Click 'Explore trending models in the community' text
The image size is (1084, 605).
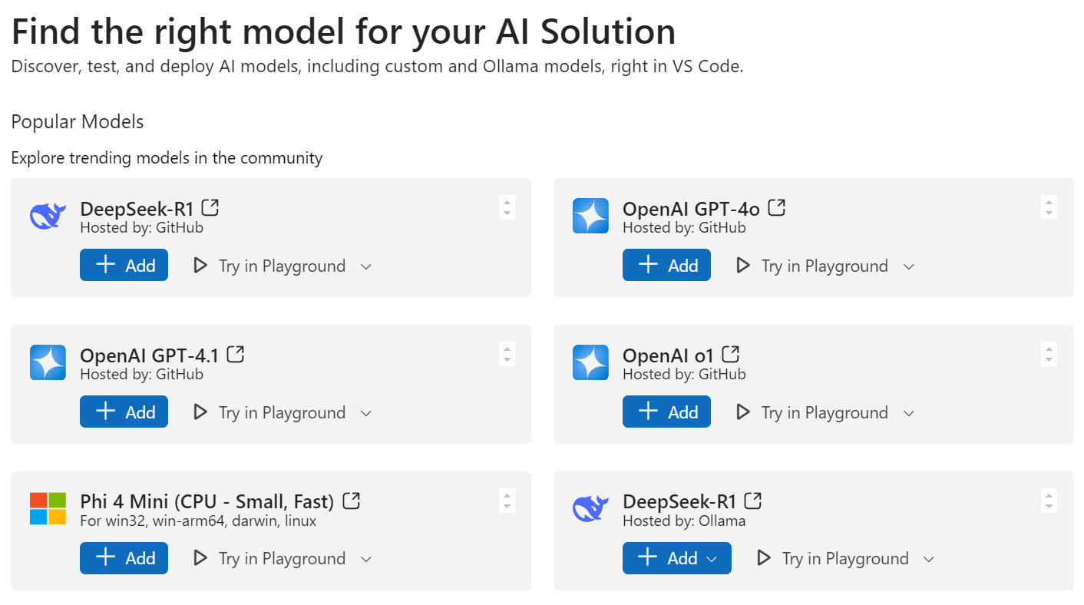pos(167,158)
